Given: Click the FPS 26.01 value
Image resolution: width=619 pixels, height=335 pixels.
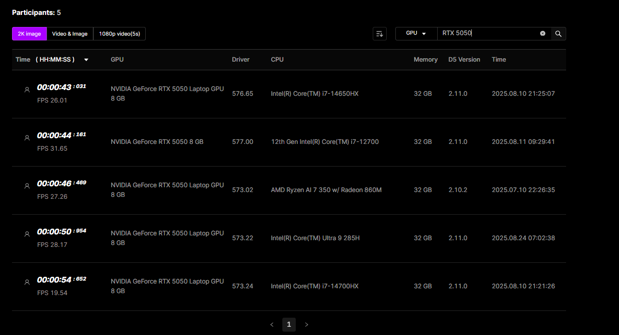Looking at the screenshot, I should coord(52,101).
